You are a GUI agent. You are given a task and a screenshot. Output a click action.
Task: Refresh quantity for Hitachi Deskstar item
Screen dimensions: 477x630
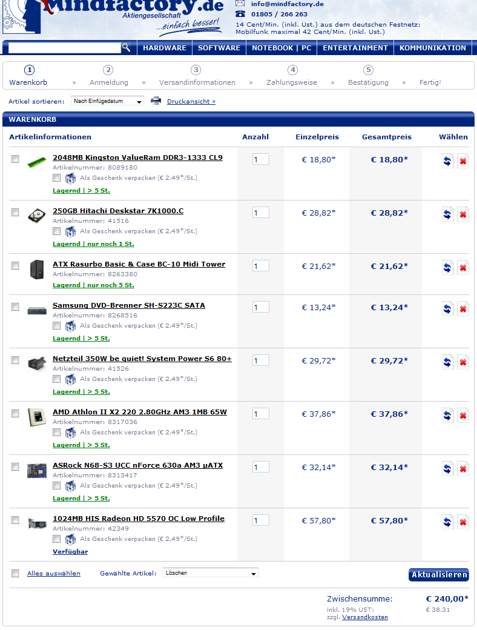coord(447,214)
